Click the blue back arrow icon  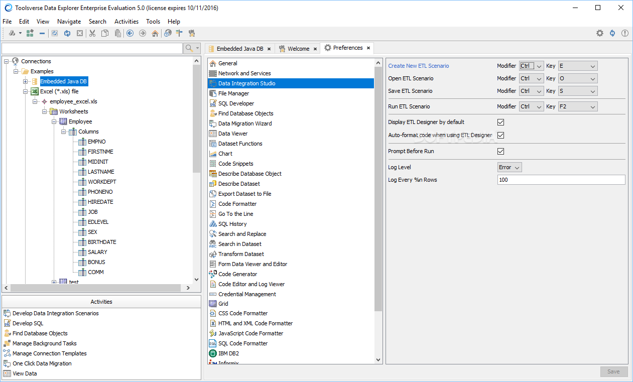pos(130,33)
